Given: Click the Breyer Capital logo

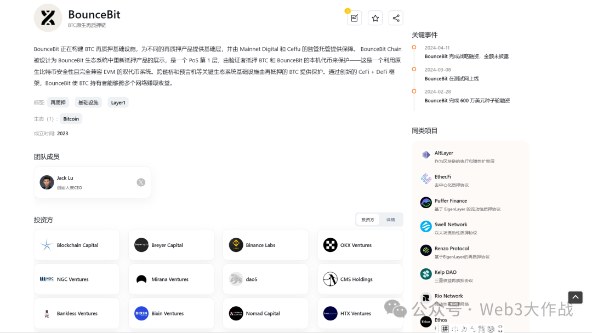Looking at the screenshot, I should point(141,245).
